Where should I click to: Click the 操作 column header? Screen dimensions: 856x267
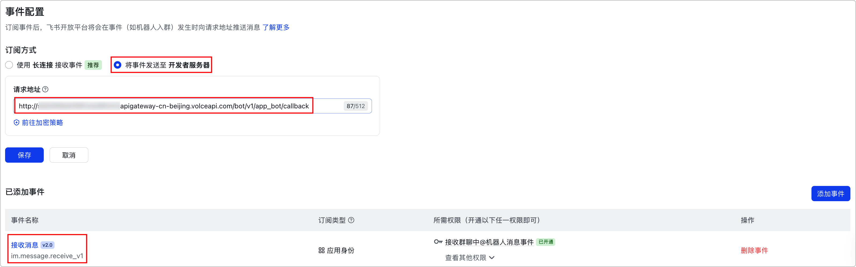[x=747, y=220]
